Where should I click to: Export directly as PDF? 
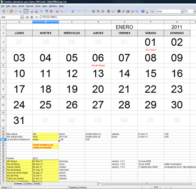point(32,11)
